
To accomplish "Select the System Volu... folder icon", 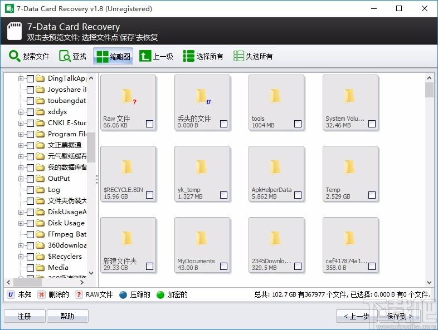I will pyautogui.click(x=350, y=96).
